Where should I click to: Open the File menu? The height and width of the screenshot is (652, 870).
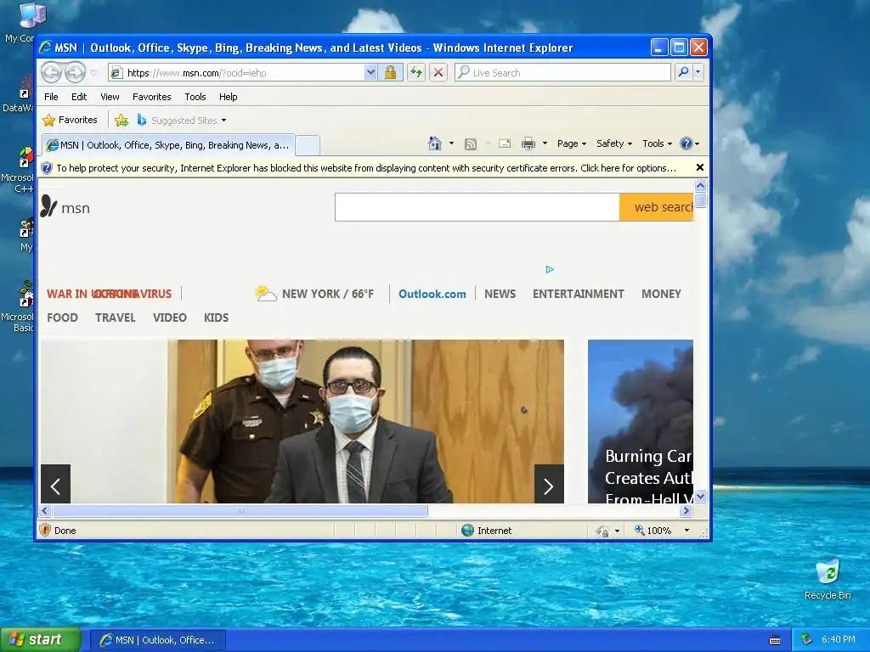pos(51,97)
